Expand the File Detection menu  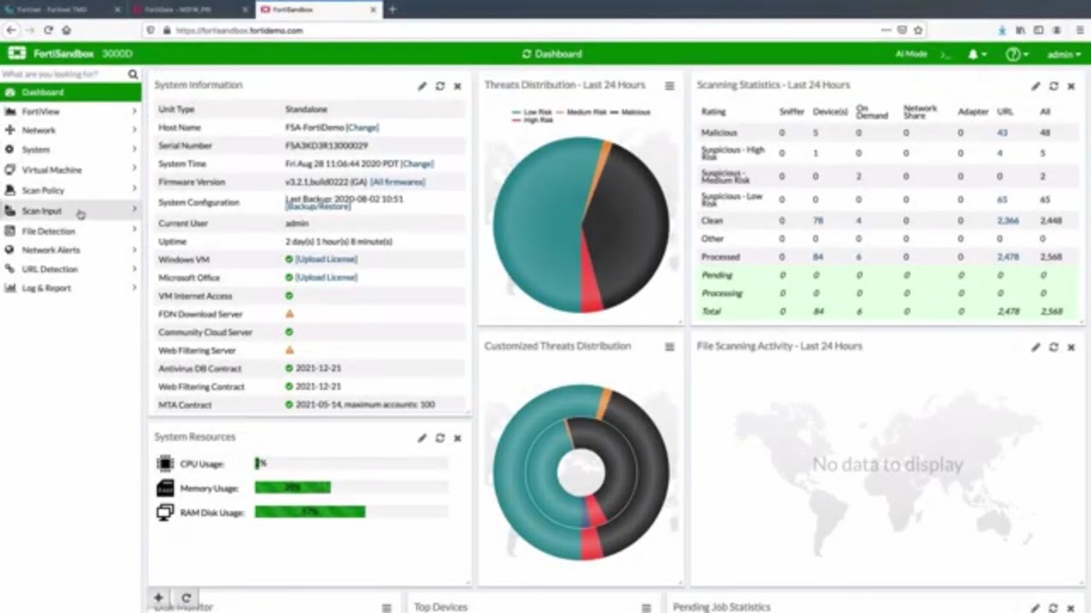click(70, 231)
